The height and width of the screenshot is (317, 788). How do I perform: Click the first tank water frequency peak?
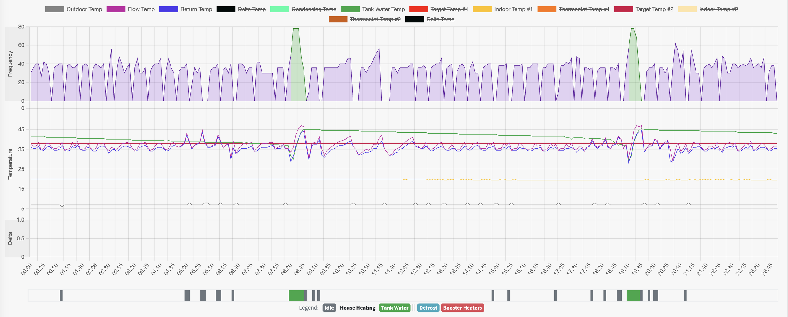coord(296,29)
